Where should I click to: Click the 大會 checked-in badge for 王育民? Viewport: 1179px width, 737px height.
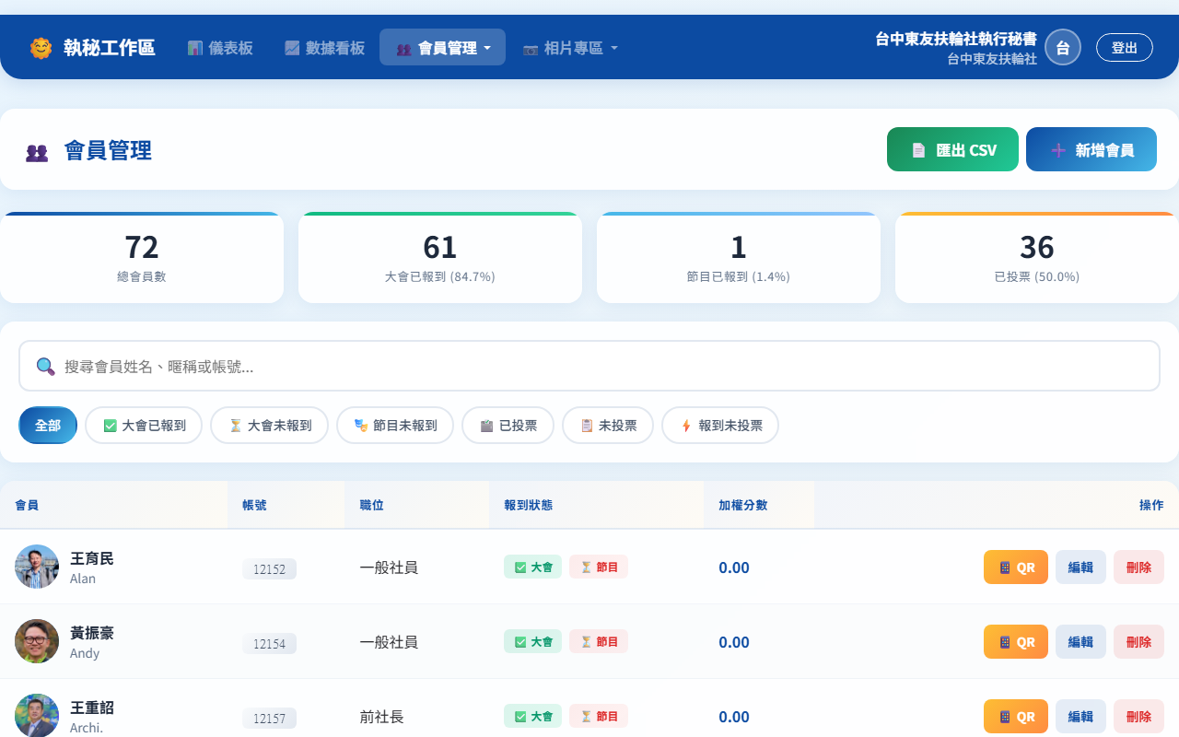click(x=532, y=567)
